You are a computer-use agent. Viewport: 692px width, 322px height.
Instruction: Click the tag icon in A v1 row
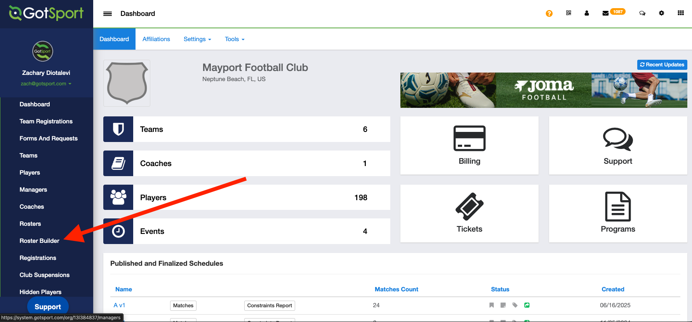click(x=515, y=305)
